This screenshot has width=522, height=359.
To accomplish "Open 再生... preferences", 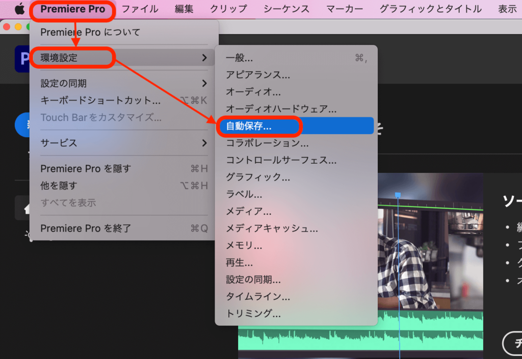I will click(x=296, y=263).
